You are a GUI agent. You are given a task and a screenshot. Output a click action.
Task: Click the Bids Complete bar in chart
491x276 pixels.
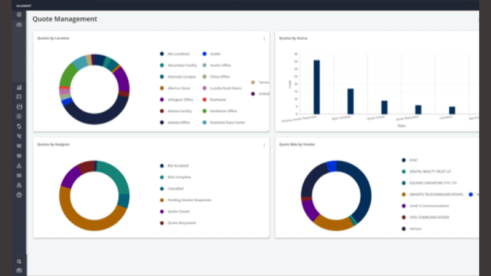coord(350,101)
